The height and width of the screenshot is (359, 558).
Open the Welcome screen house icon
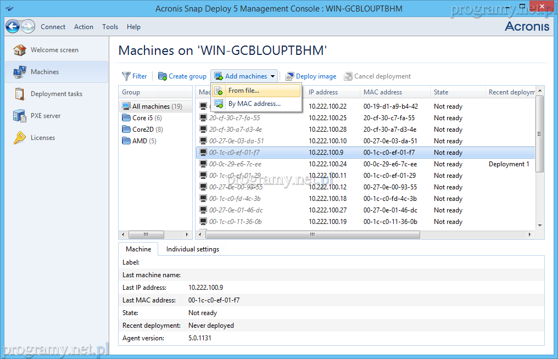(x=20, y=50)
